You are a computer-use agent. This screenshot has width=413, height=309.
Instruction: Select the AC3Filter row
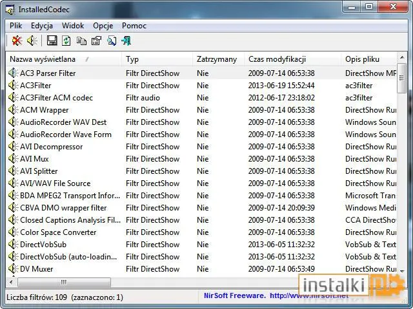point(201,86)
